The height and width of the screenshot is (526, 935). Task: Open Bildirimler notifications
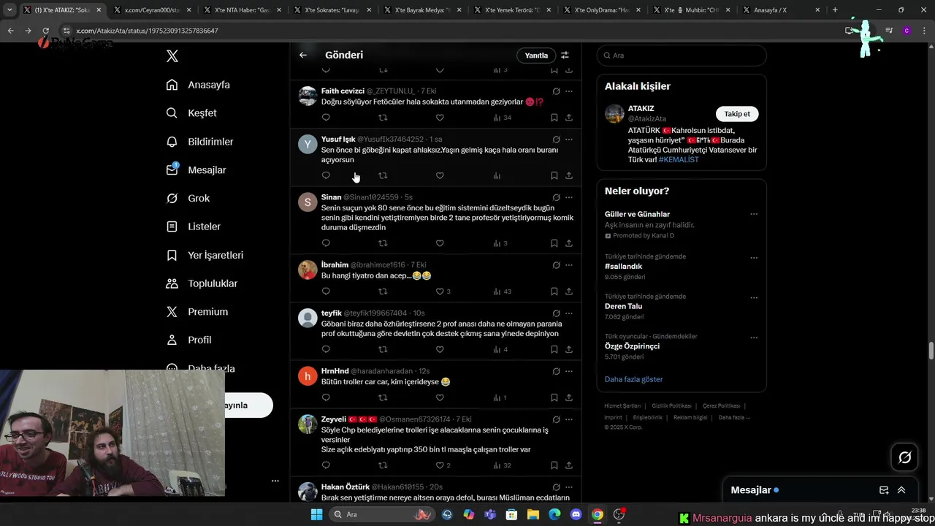(x=199, y=142)
